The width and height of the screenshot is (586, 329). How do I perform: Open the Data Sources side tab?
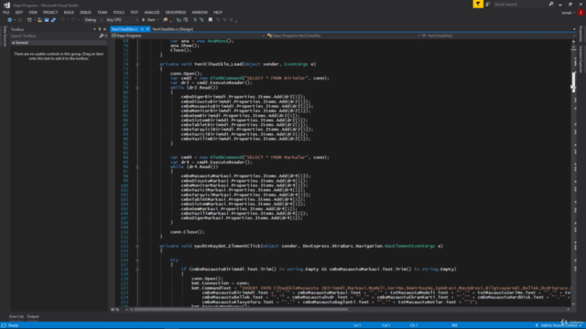(x=5, y=37)
